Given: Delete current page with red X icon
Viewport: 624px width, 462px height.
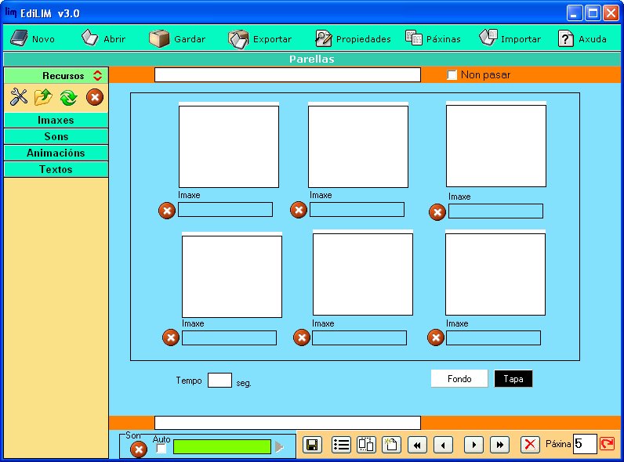Looking at the screenshot, I should [531, 445].
